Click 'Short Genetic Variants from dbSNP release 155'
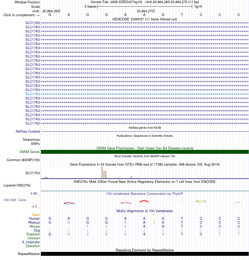Screen dimensions: 249x260 [x=145, y=156]
